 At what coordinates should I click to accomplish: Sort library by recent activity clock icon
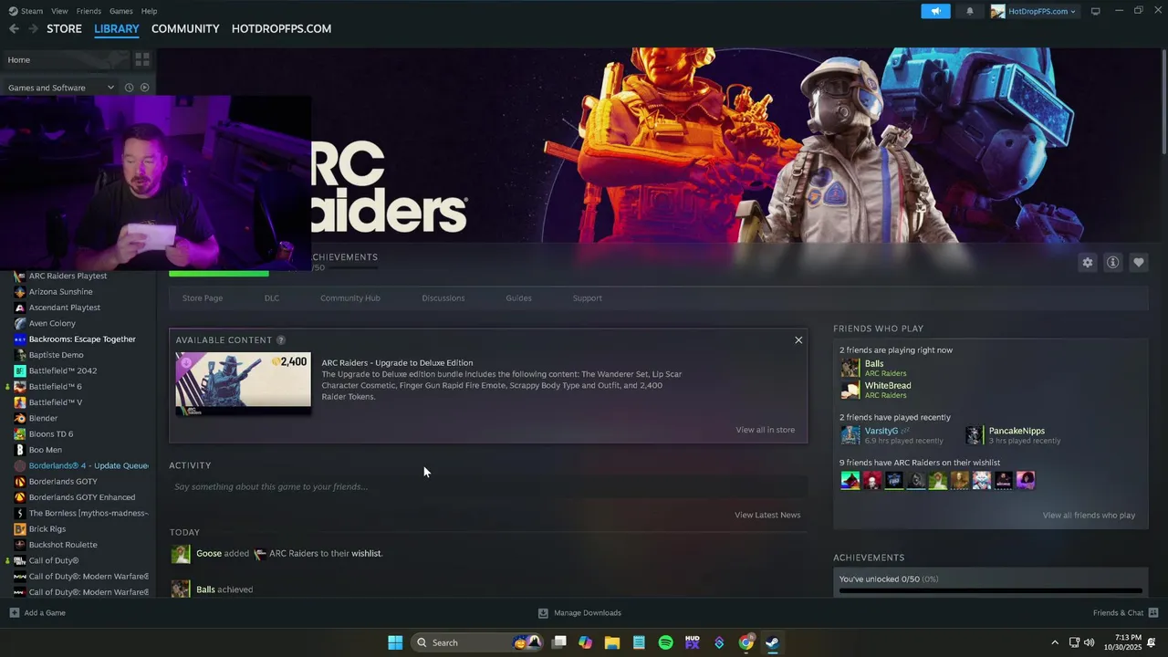129,88
